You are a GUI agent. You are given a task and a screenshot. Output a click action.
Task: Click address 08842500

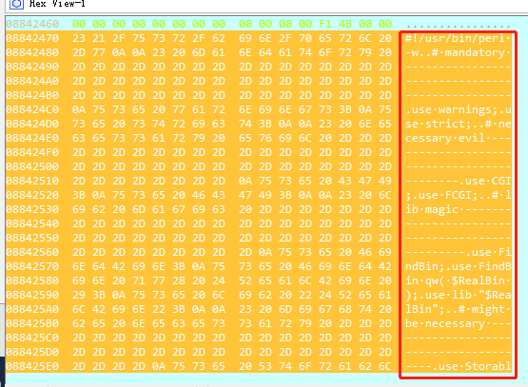click(32, 166)
